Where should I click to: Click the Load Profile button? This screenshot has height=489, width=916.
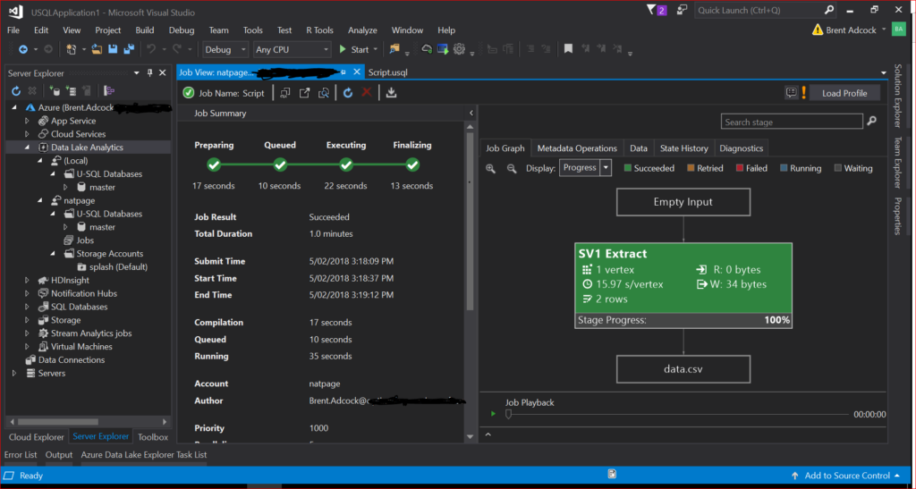844,93
